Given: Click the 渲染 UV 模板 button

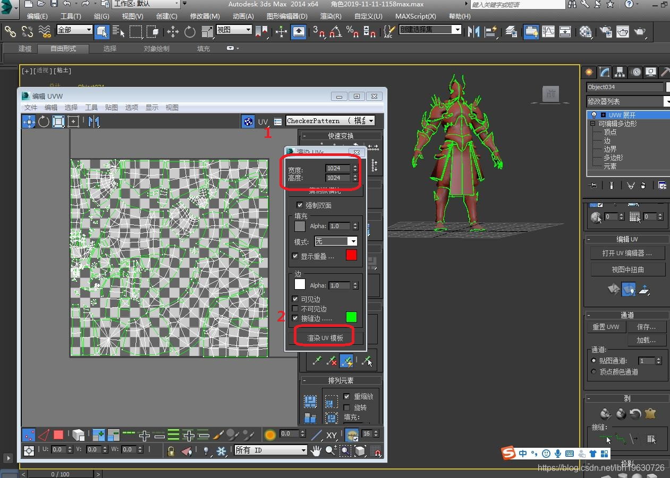Looking at the screenshot, I should click(x=325, y=338).
